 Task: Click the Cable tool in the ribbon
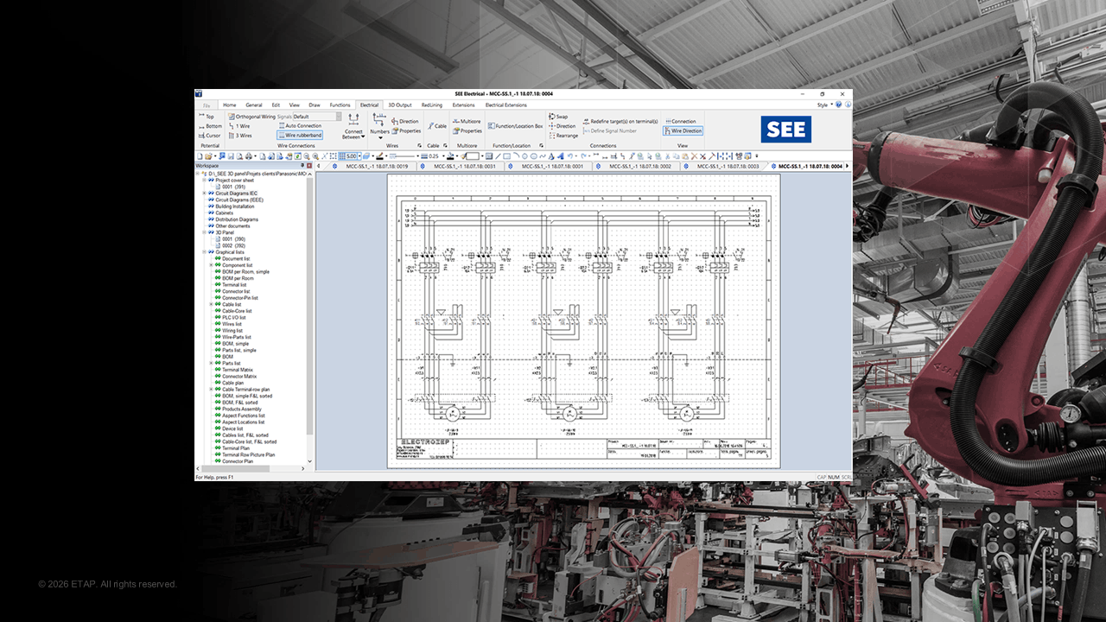436,126
